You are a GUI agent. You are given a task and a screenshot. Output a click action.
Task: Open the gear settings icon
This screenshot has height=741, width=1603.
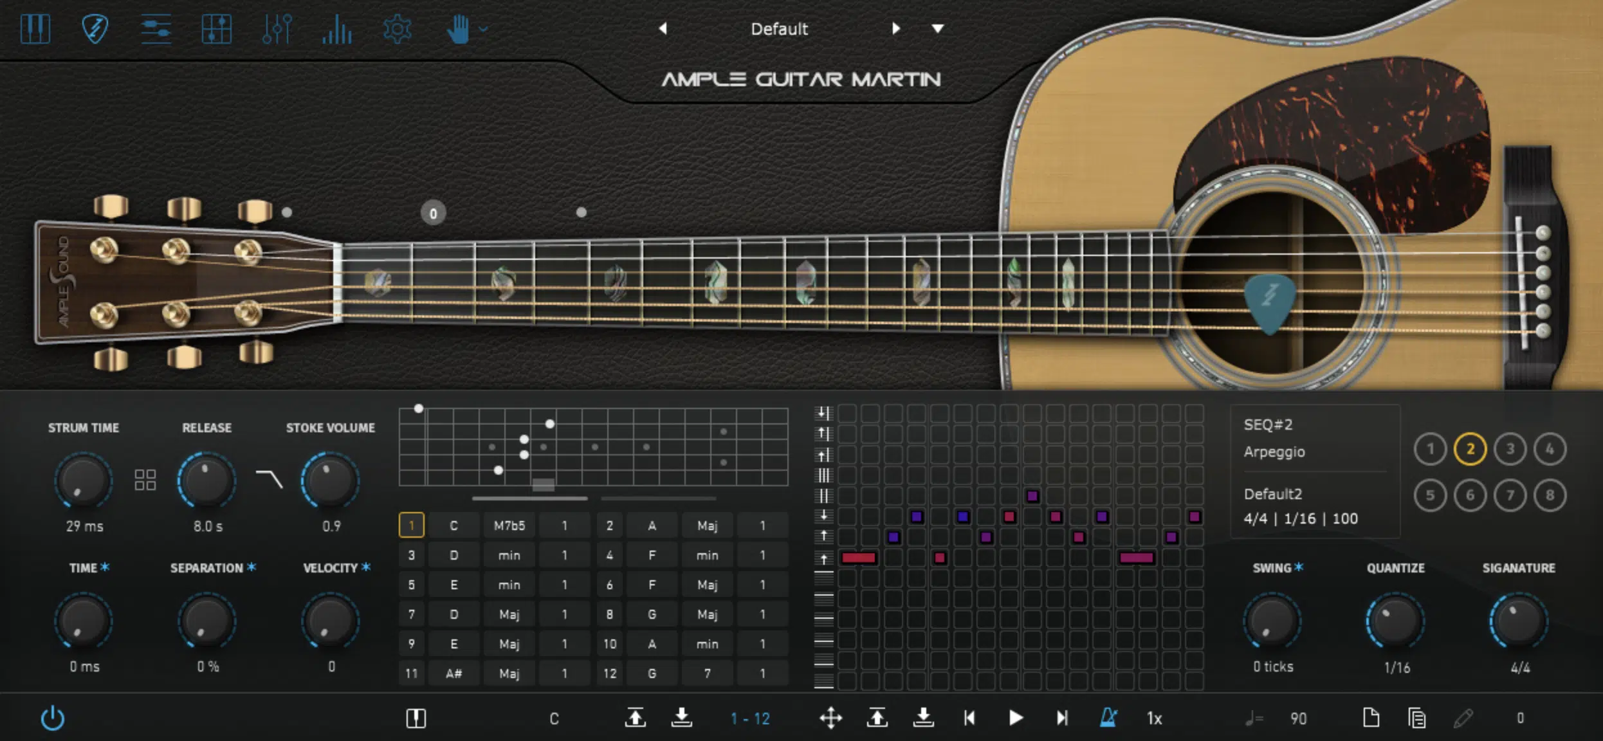(x=398, y=29)
